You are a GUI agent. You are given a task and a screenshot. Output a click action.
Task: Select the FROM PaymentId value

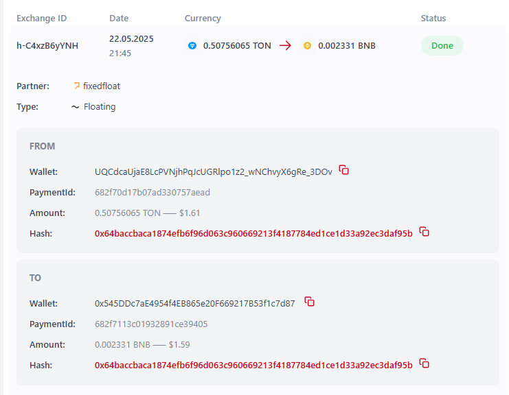(x=152, y=192)
